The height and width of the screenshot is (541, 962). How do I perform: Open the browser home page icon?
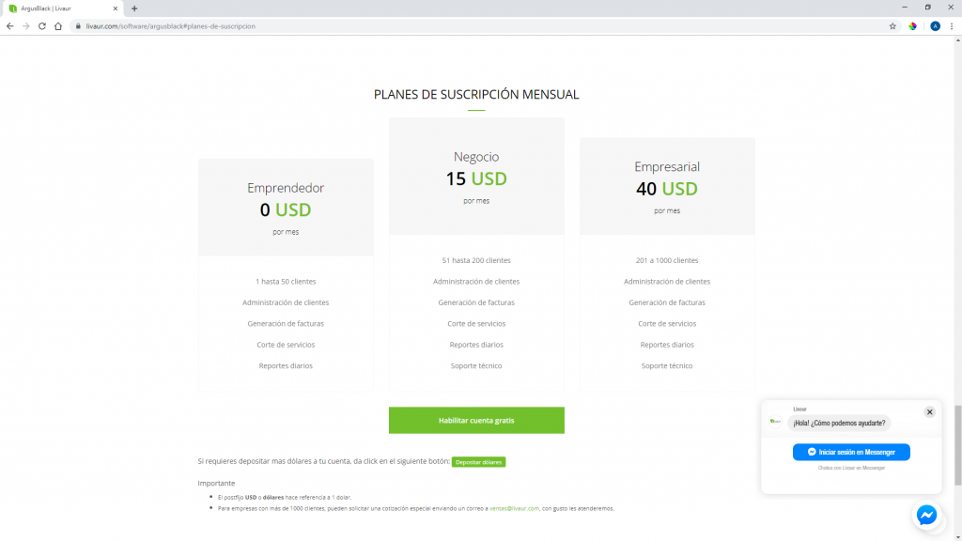point(58,26)
